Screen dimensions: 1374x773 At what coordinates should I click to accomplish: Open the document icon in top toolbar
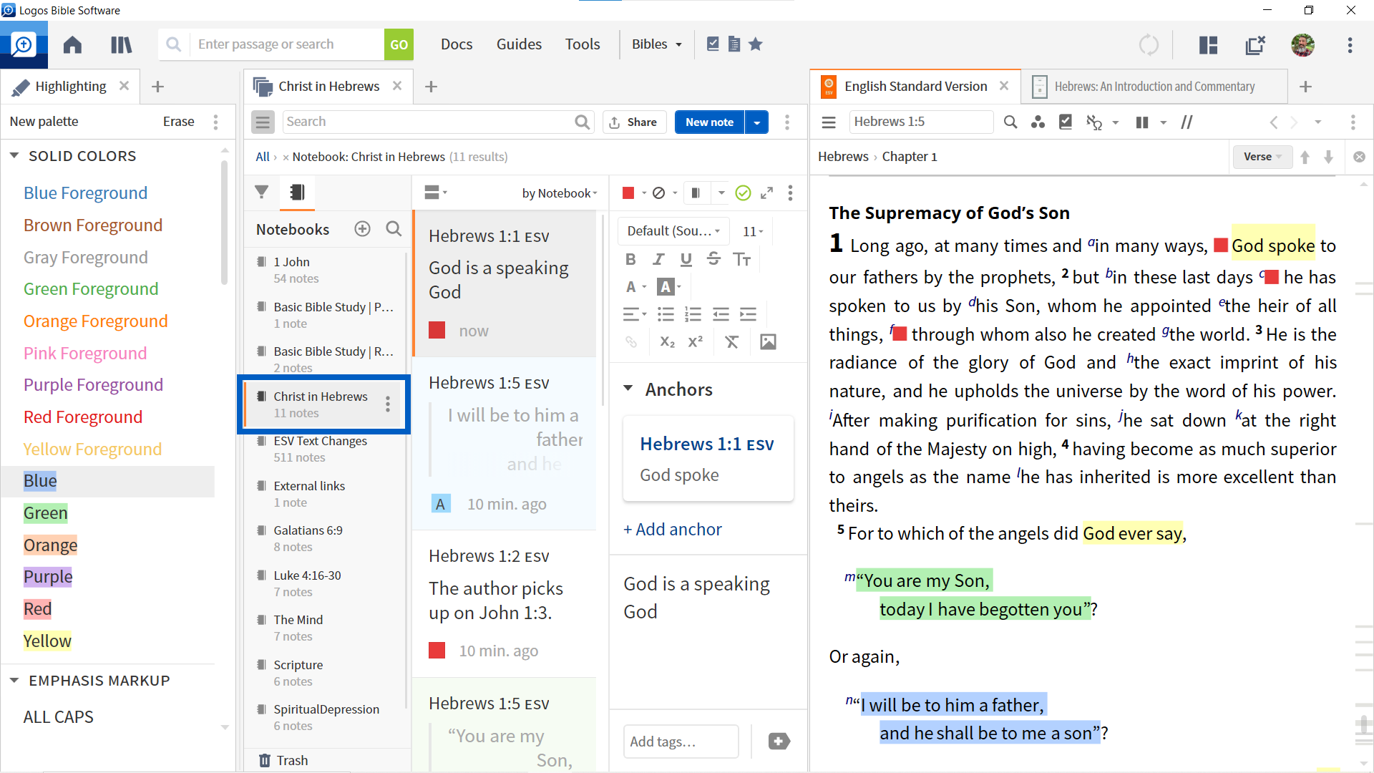click(x=734, y=44)
